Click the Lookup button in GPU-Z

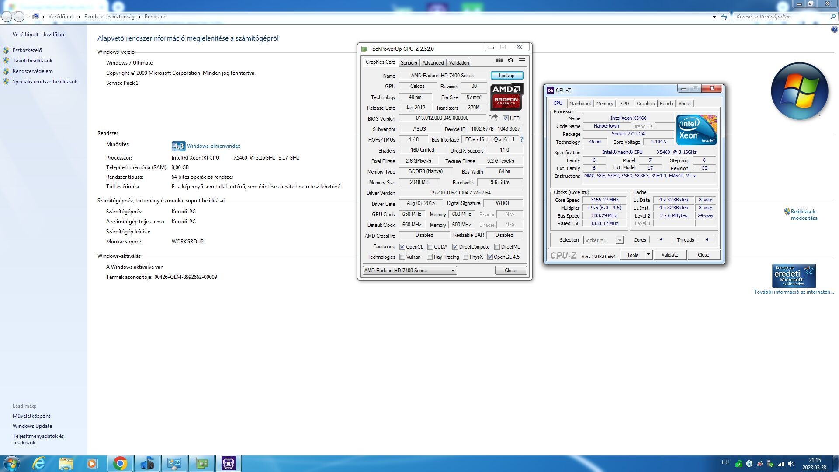pyautogui.click(x=506, y=76)
